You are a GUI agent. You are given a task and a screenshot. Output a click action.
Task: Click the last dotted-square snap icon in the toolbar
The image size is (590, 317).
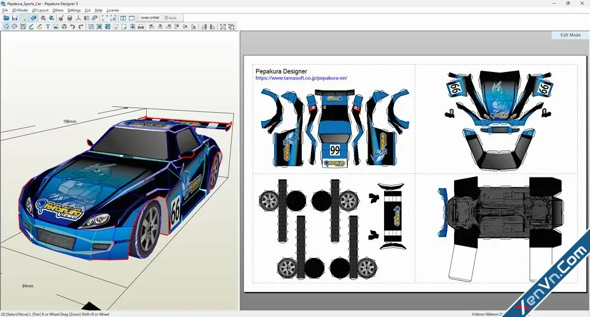coord(232,26)
